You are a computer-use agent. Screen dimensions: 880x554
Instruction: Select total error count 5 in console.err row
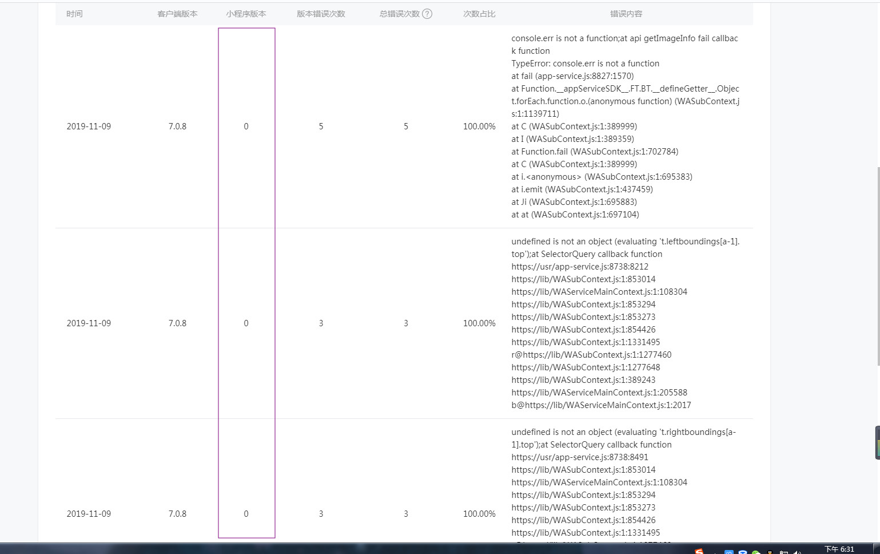406,126
